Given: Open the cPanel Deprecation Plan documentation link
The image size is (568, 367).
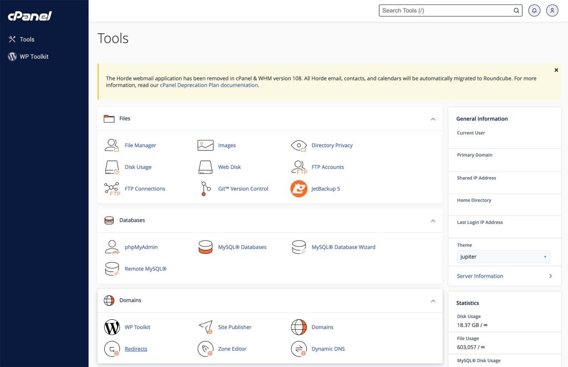Looking at the screenshot, I should (x=209, y=86).
